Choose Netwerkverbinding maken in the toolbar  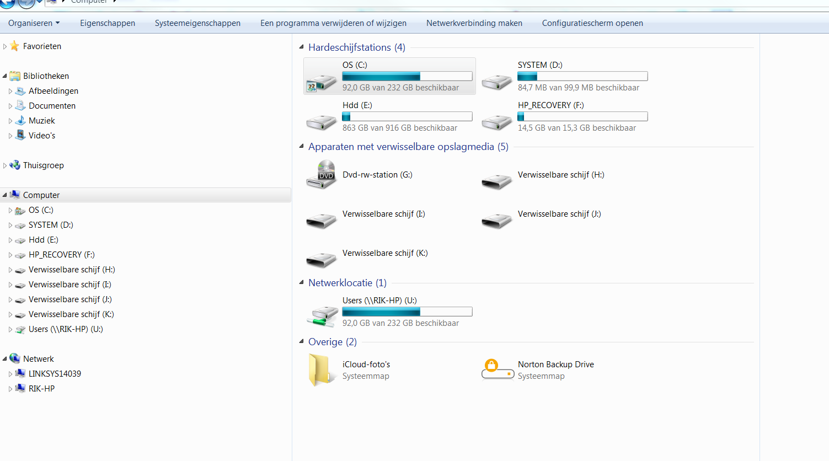pos(474,23)
